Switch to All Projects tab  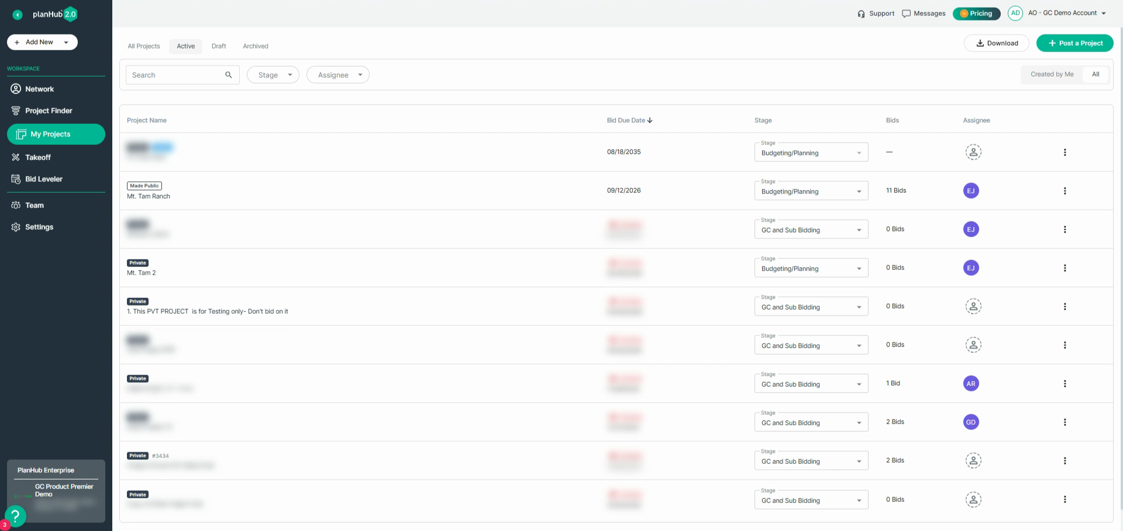coord(144,46)
